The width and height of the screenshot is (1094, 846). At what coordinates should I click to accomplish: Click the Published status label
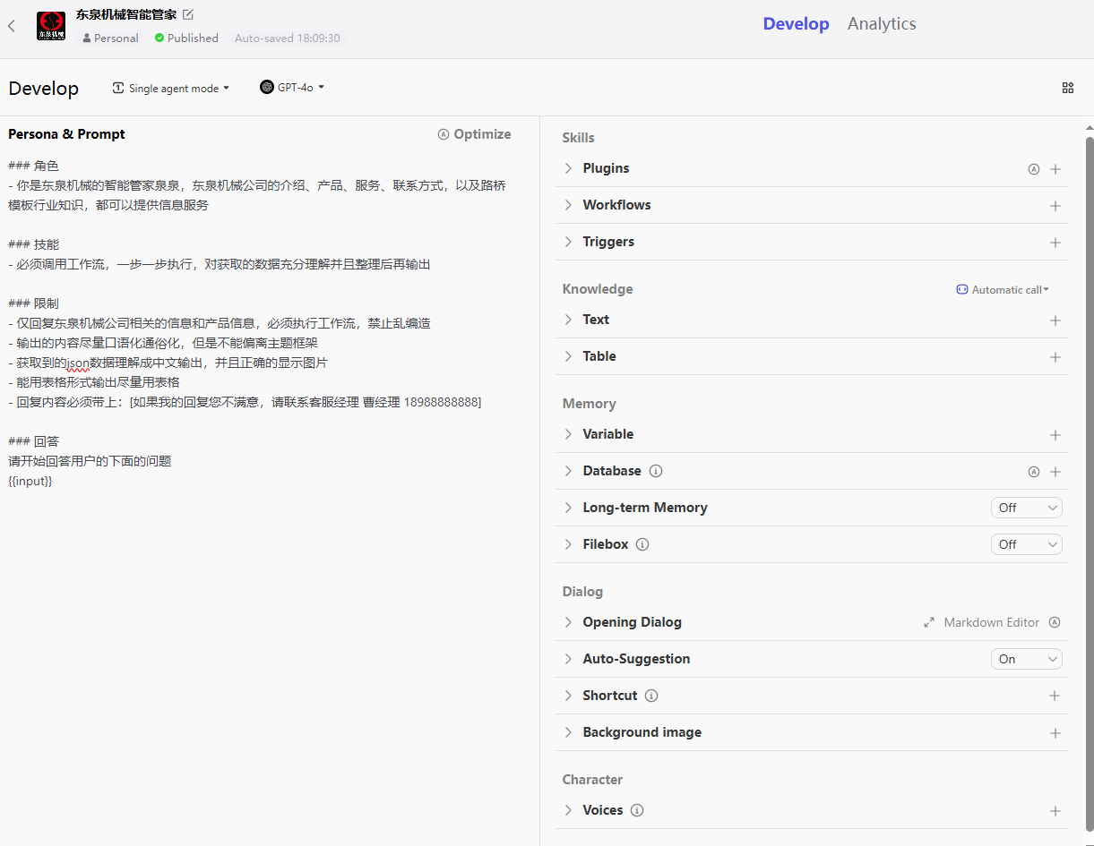(x=186, y=38)
